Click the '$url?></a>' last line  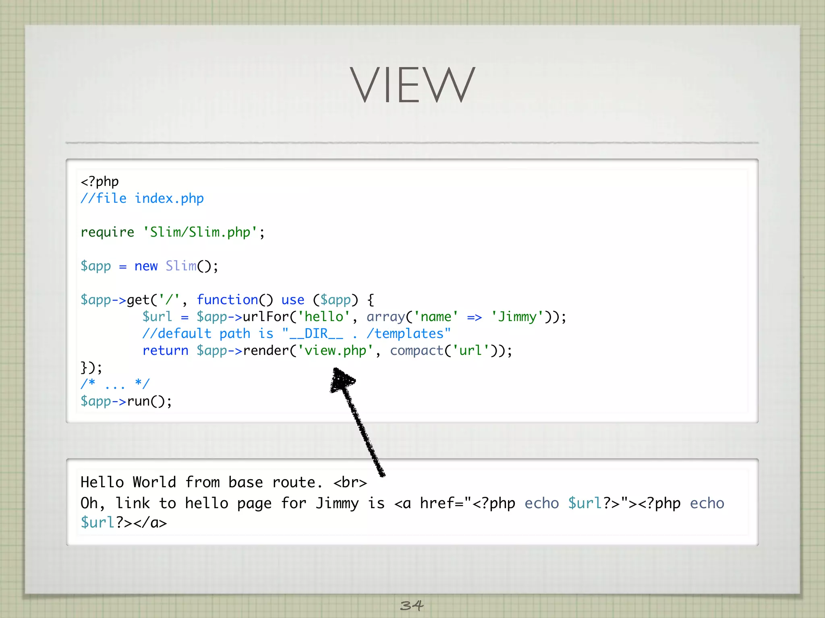[x=124, y=522]
